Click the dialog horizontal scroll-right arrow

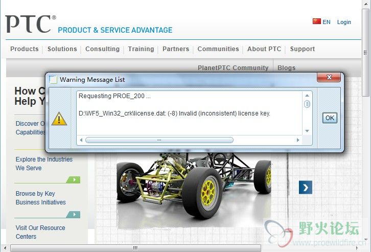tap(298, 140)
